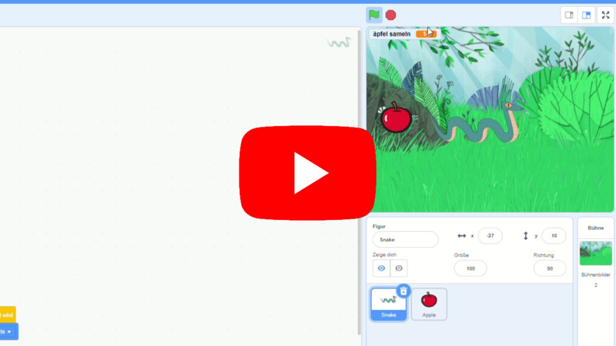Show the sprite using the eye icon
616x346 pixels.
[381, 268]
